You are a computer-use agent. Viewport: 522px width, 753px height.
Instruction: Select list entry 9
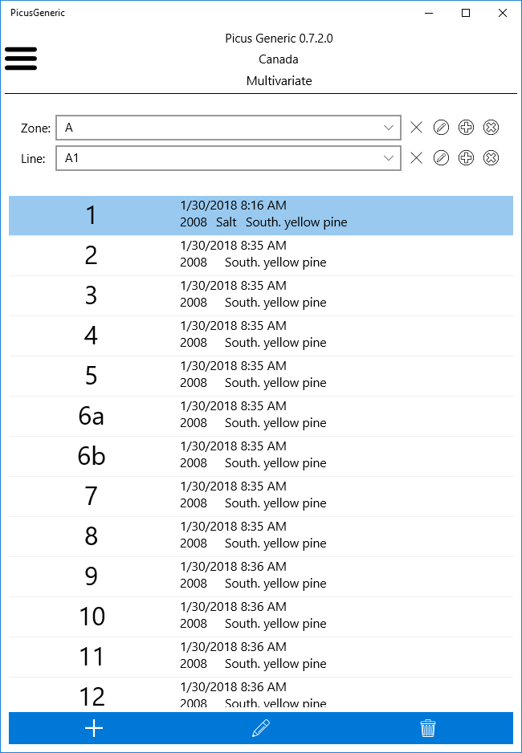(261, 576)
